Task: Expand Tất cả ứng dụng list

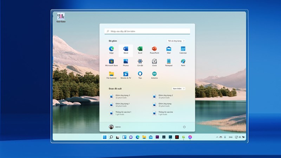Action: pos(176,41)
